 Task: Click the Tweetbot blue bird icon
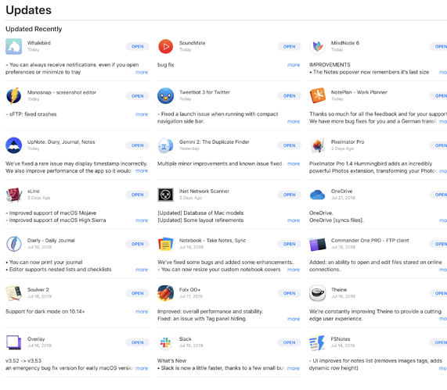(x=166, y=95)
